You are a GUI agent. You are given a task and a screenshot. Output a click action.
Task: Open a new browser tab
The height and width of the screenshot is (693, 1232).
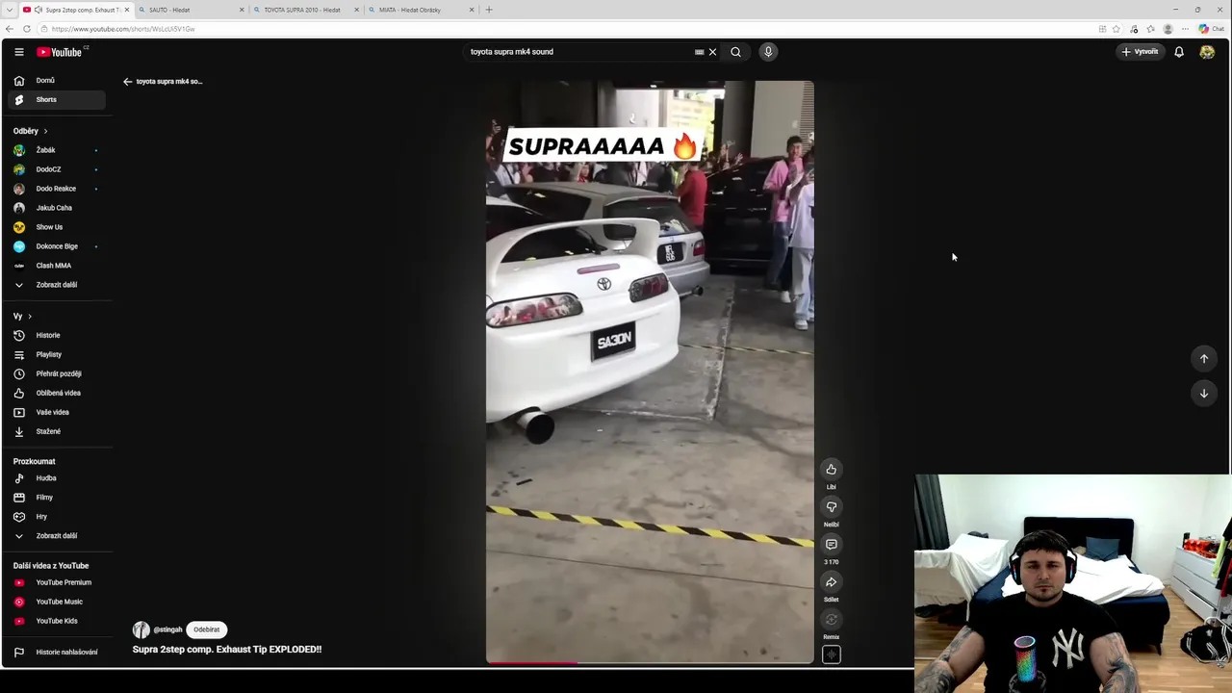point(489,10)
